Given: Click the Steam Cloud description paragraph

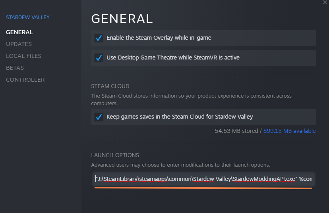Looking at the screenshot, I should [x=191, y=100].
